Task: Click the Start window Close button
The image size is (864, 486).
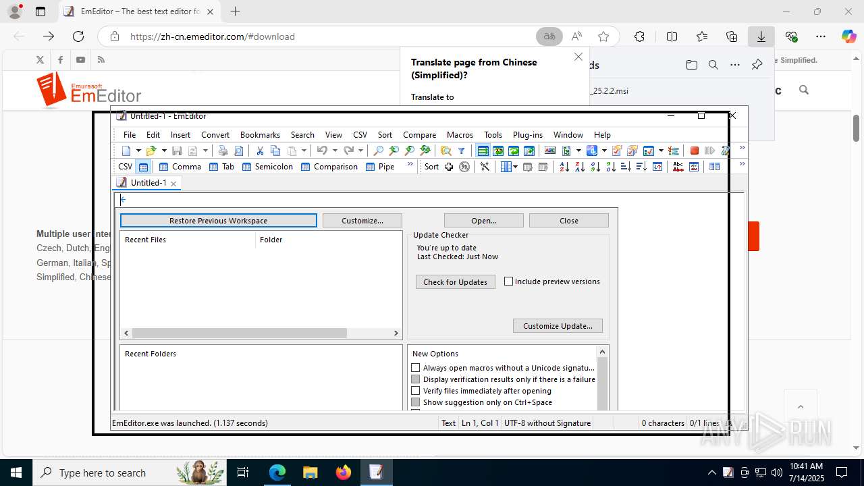Action: pos(569,221)
